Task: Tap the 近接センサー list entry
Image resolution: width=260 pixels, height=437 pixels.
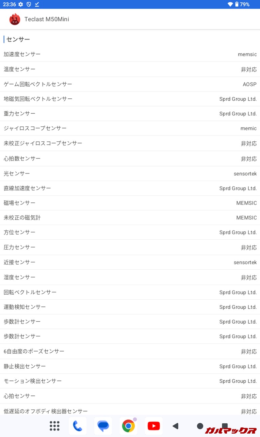Action: tap(130, 262)
